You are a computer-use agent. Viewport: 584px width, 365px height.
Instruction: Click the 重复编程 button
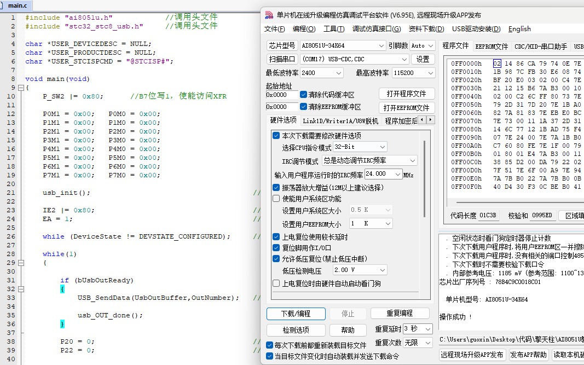click(x=400, y=313)
